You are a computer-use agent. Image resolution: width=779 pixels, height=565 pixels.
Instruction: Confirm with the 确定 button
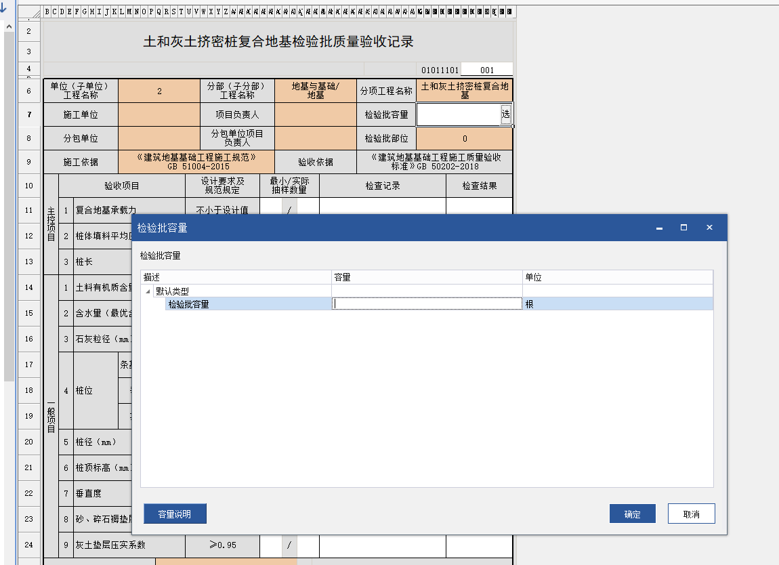633,514
